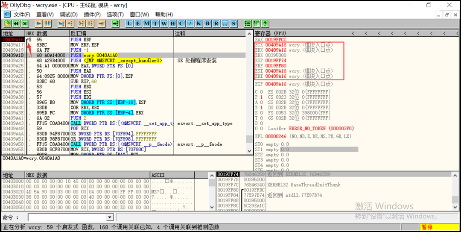
Task: Select the EBX register value 00395000
Action: tap(276, 55)
